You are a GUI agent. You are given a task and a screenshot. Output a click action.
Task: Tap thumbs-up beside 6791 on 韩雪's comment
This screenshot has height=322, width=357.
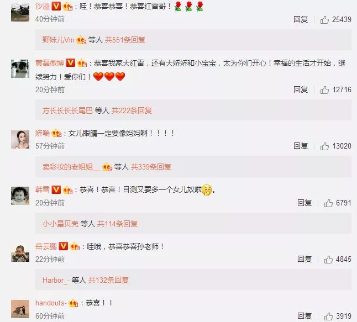pyautogui.click(x=328, y=203)
